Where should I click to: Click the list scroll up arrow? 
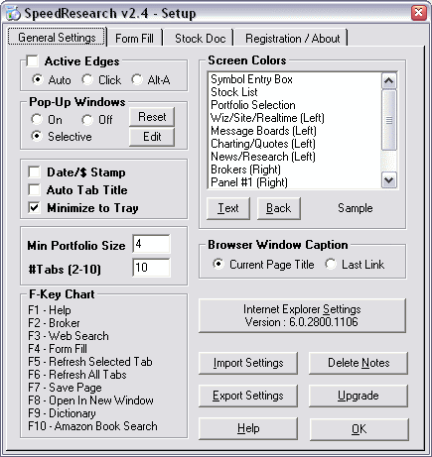(389, 80)
